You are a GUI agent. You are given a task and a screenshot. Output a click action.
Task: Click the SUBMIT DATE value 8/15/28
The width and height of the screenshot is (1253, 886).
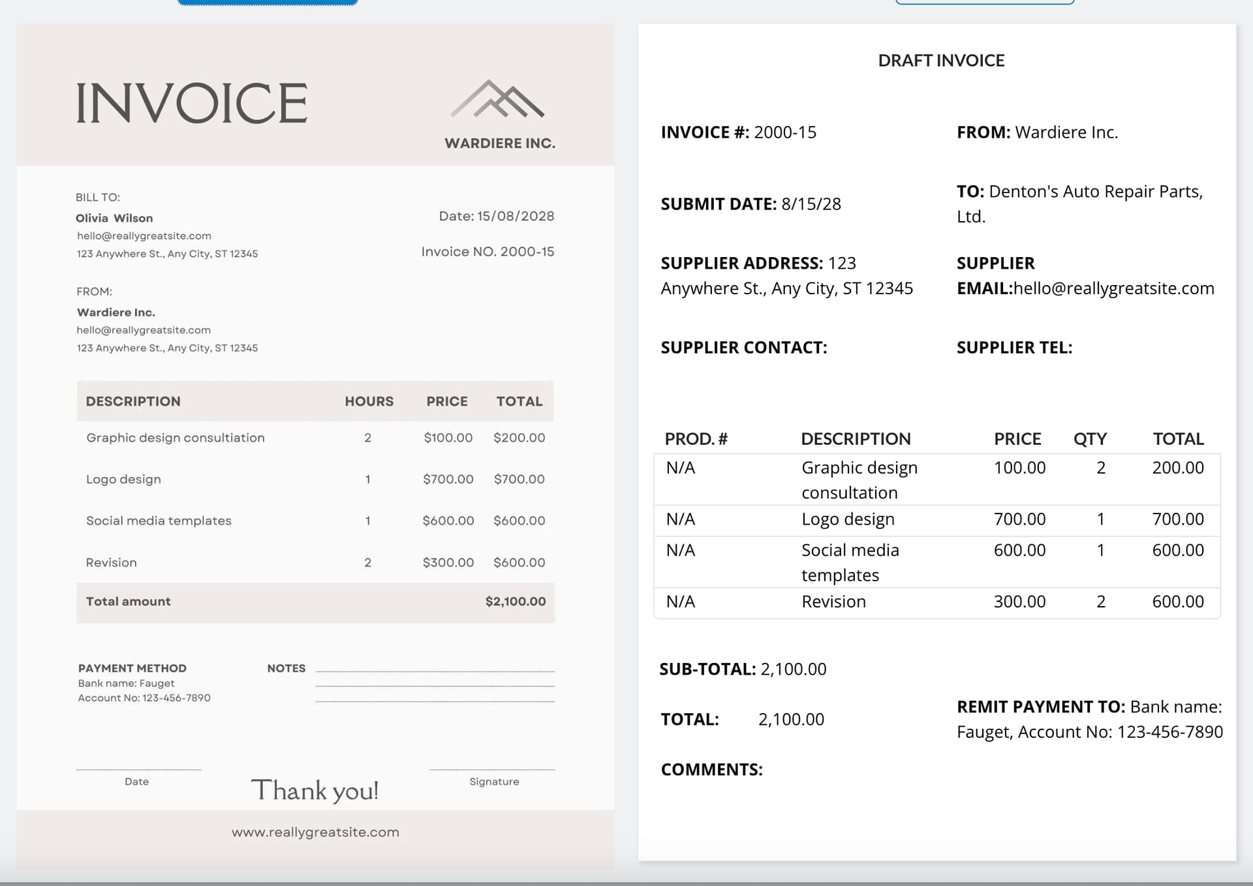click(811, 204)
